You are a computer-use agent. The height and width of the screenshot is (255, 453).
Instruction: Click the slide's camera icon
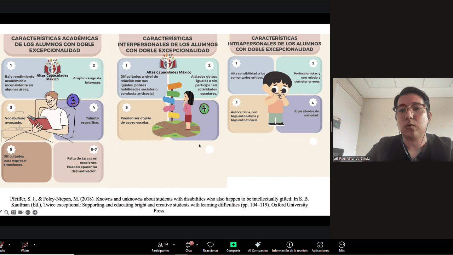(21, 212)
